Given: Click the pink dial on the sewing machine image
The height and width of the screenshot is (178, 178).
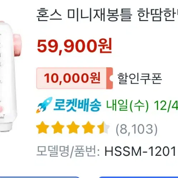Looking at the screenshot, I should pyautogui.click(x=17, y=45).
